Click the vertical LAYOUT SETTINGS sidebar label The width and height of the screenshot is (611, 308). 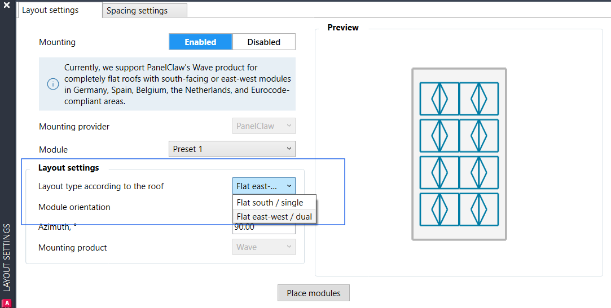(7, 257)
